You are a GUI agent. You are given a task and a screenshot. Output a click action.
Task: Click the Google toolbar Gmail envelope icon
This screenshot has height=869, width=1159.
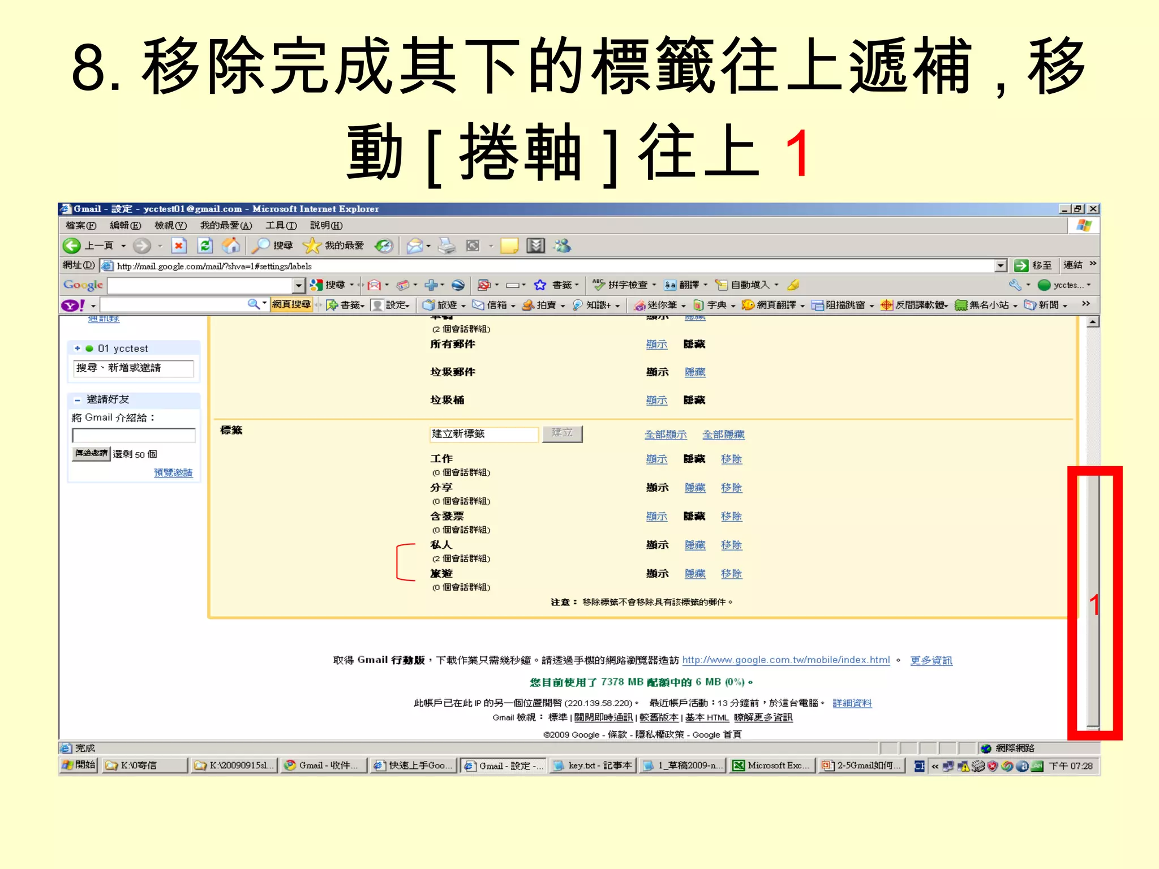tap(374, 285)
